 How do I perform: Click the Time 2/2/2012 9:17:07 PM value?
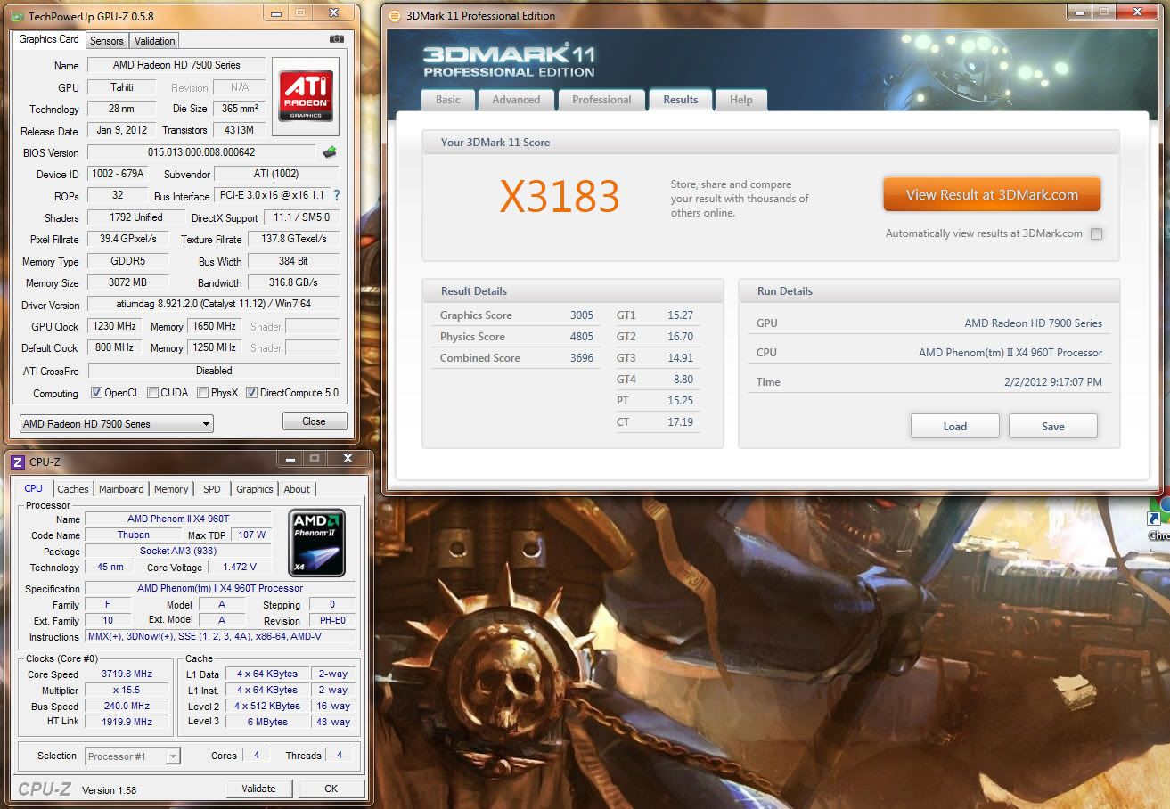(1053, 382)
